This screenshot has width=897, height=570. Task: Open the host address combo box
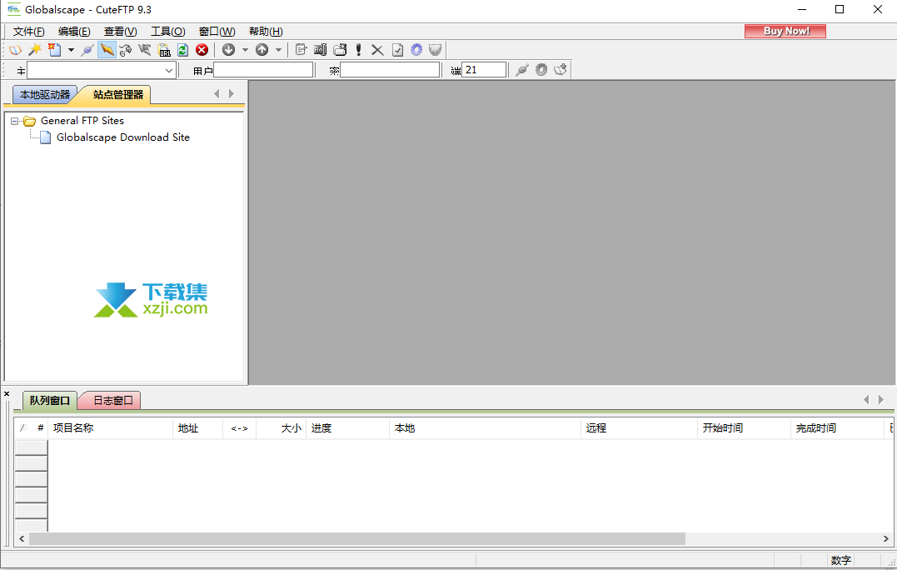(x=102, y=70)
